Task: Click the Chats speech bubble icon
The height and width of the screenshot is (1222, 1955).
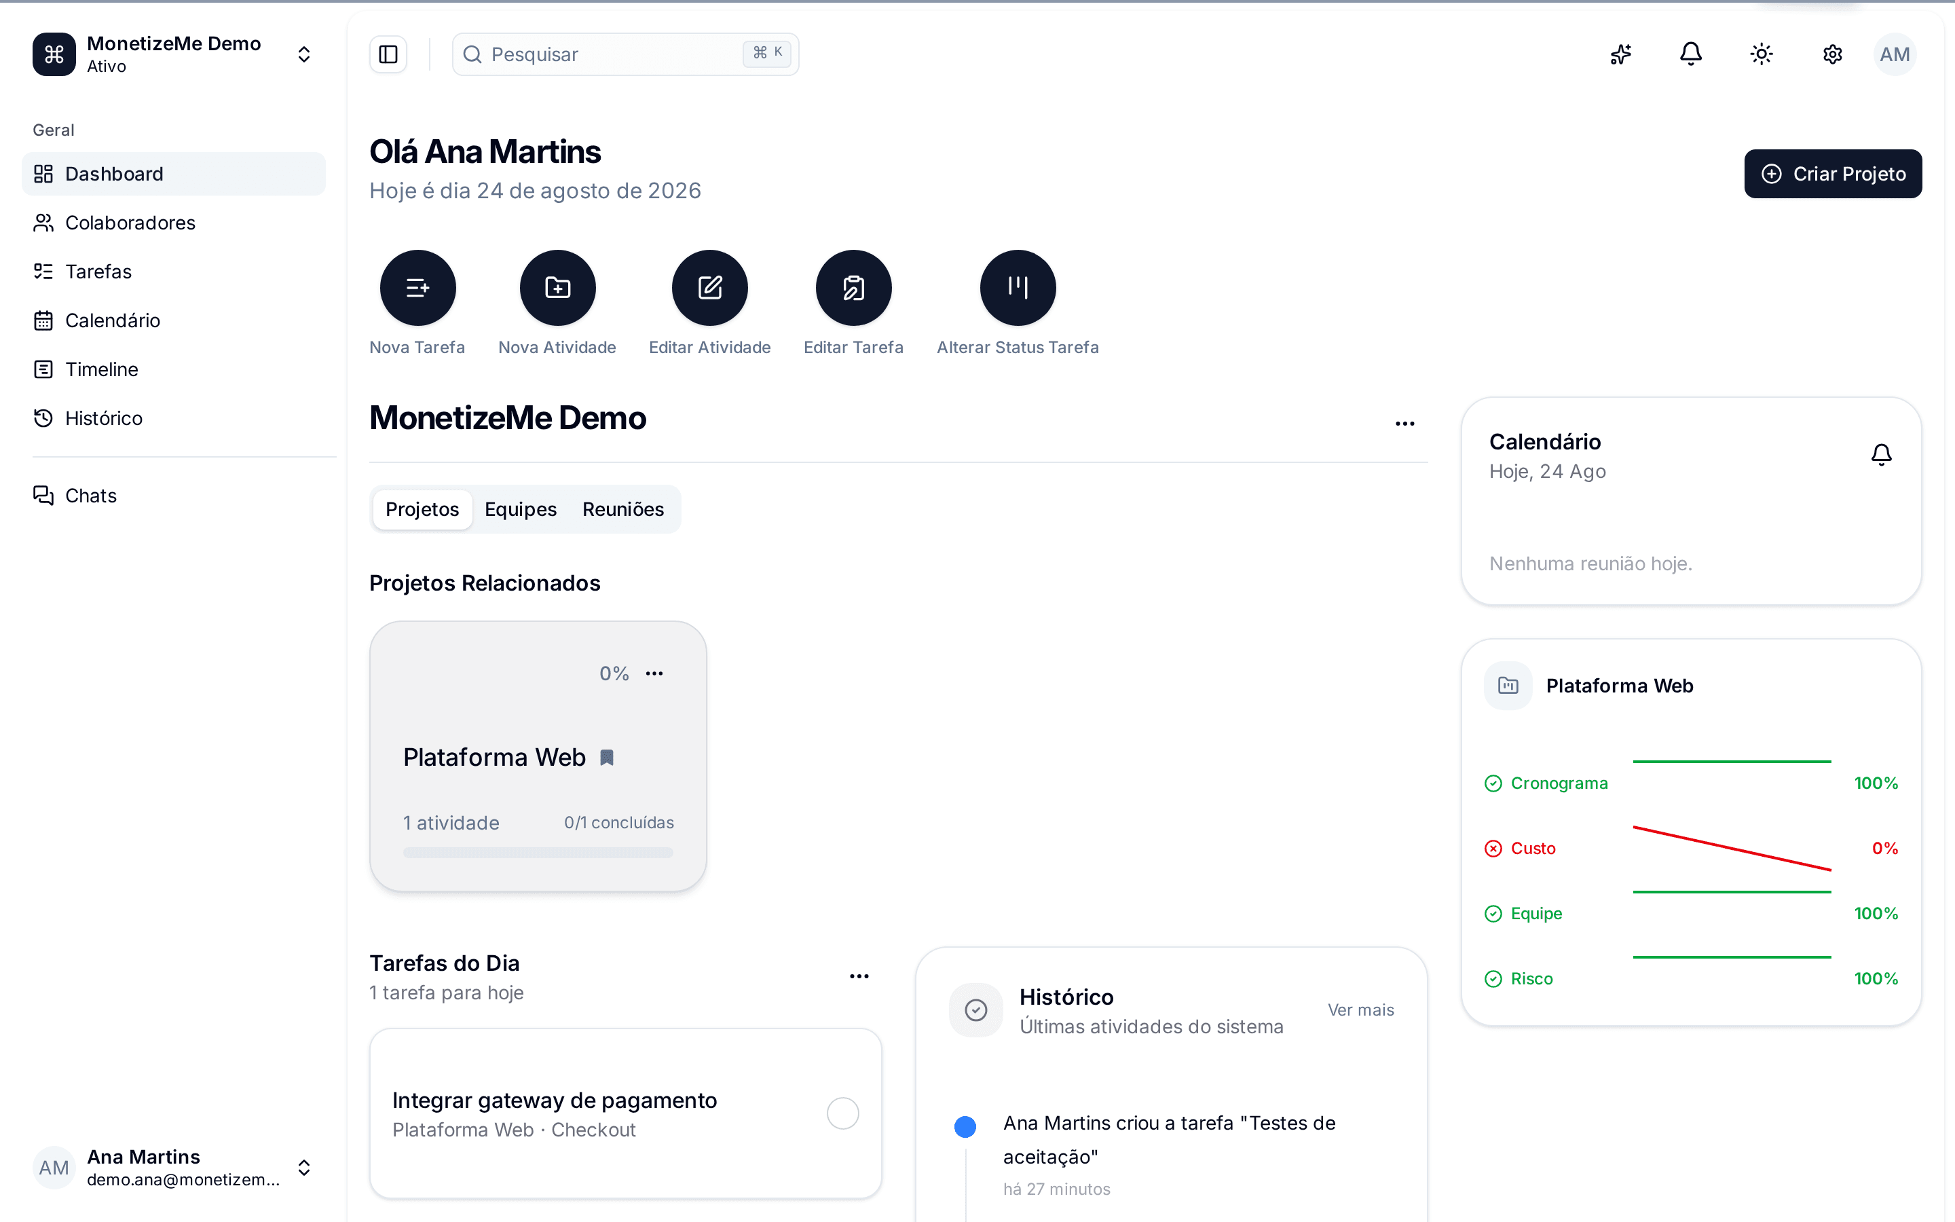Action: point(43,496)
